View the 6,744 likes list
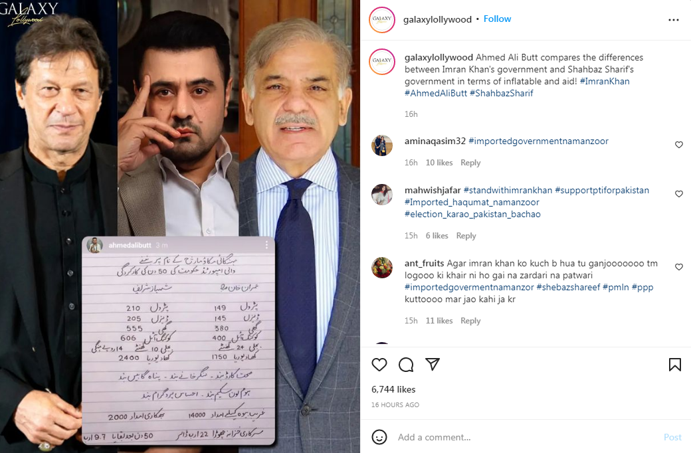The width and height of the screenshot is (691, 453). (x=393, y=389)
